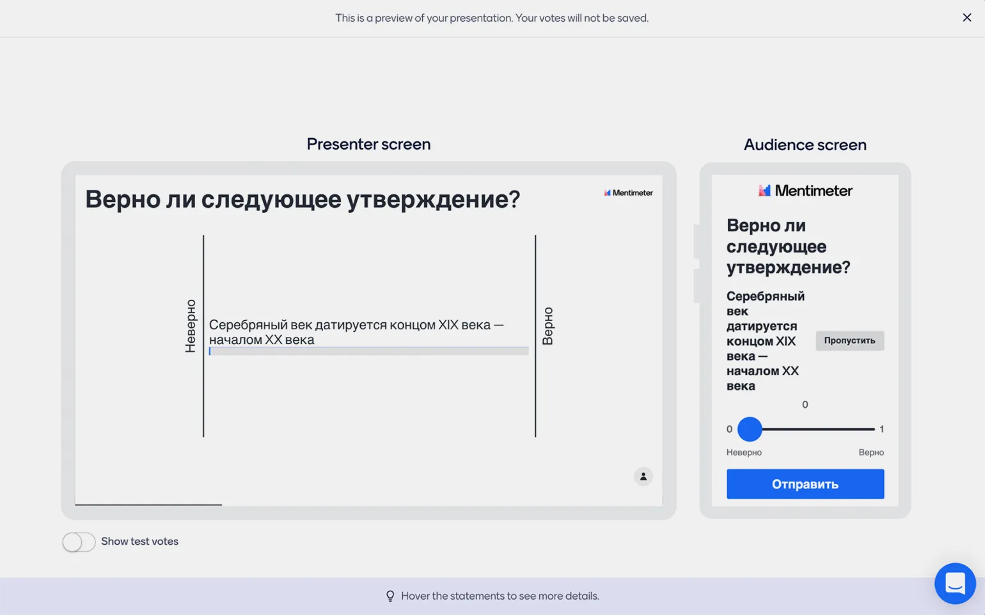Image resolution: width=985 pixels, height=615 pixels.
Task: Open the blue chat support bubble
Action: (x=954, y=583)
